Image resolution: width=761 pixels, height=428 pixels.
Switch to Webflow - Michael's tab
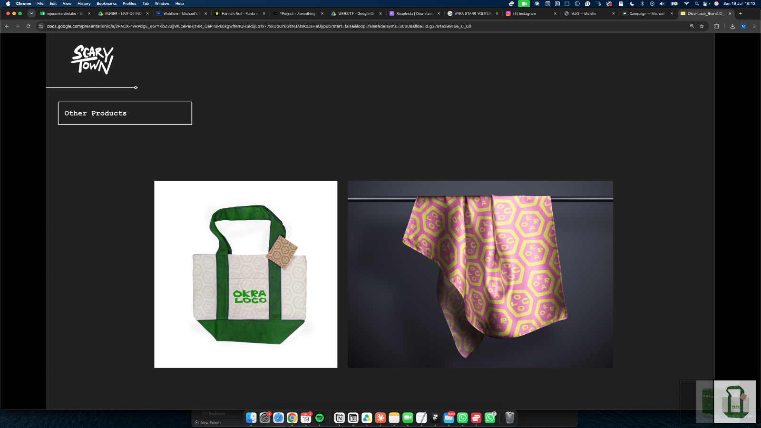[182, 14]
